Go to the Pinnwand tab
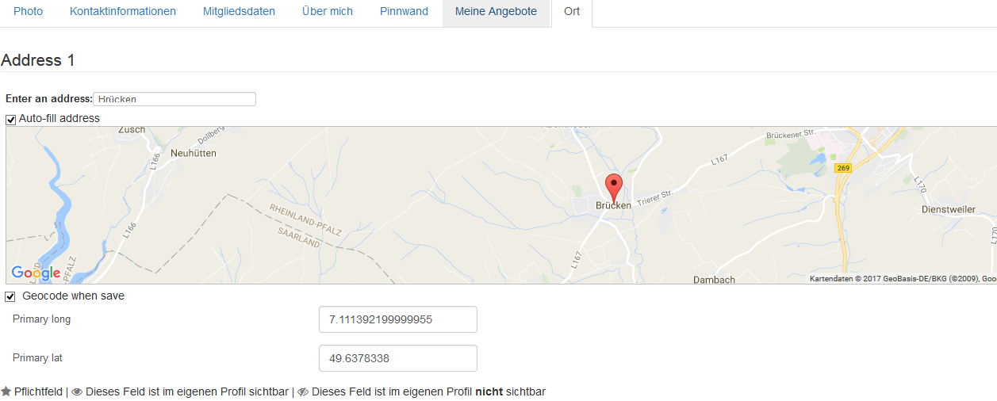This screenshot has width=997, height=401. point(404,12)
